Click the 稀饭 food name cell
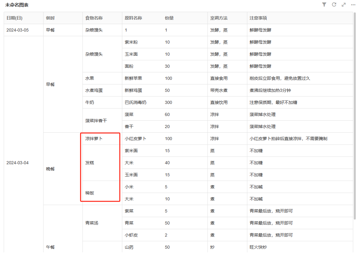 point(90,193)
